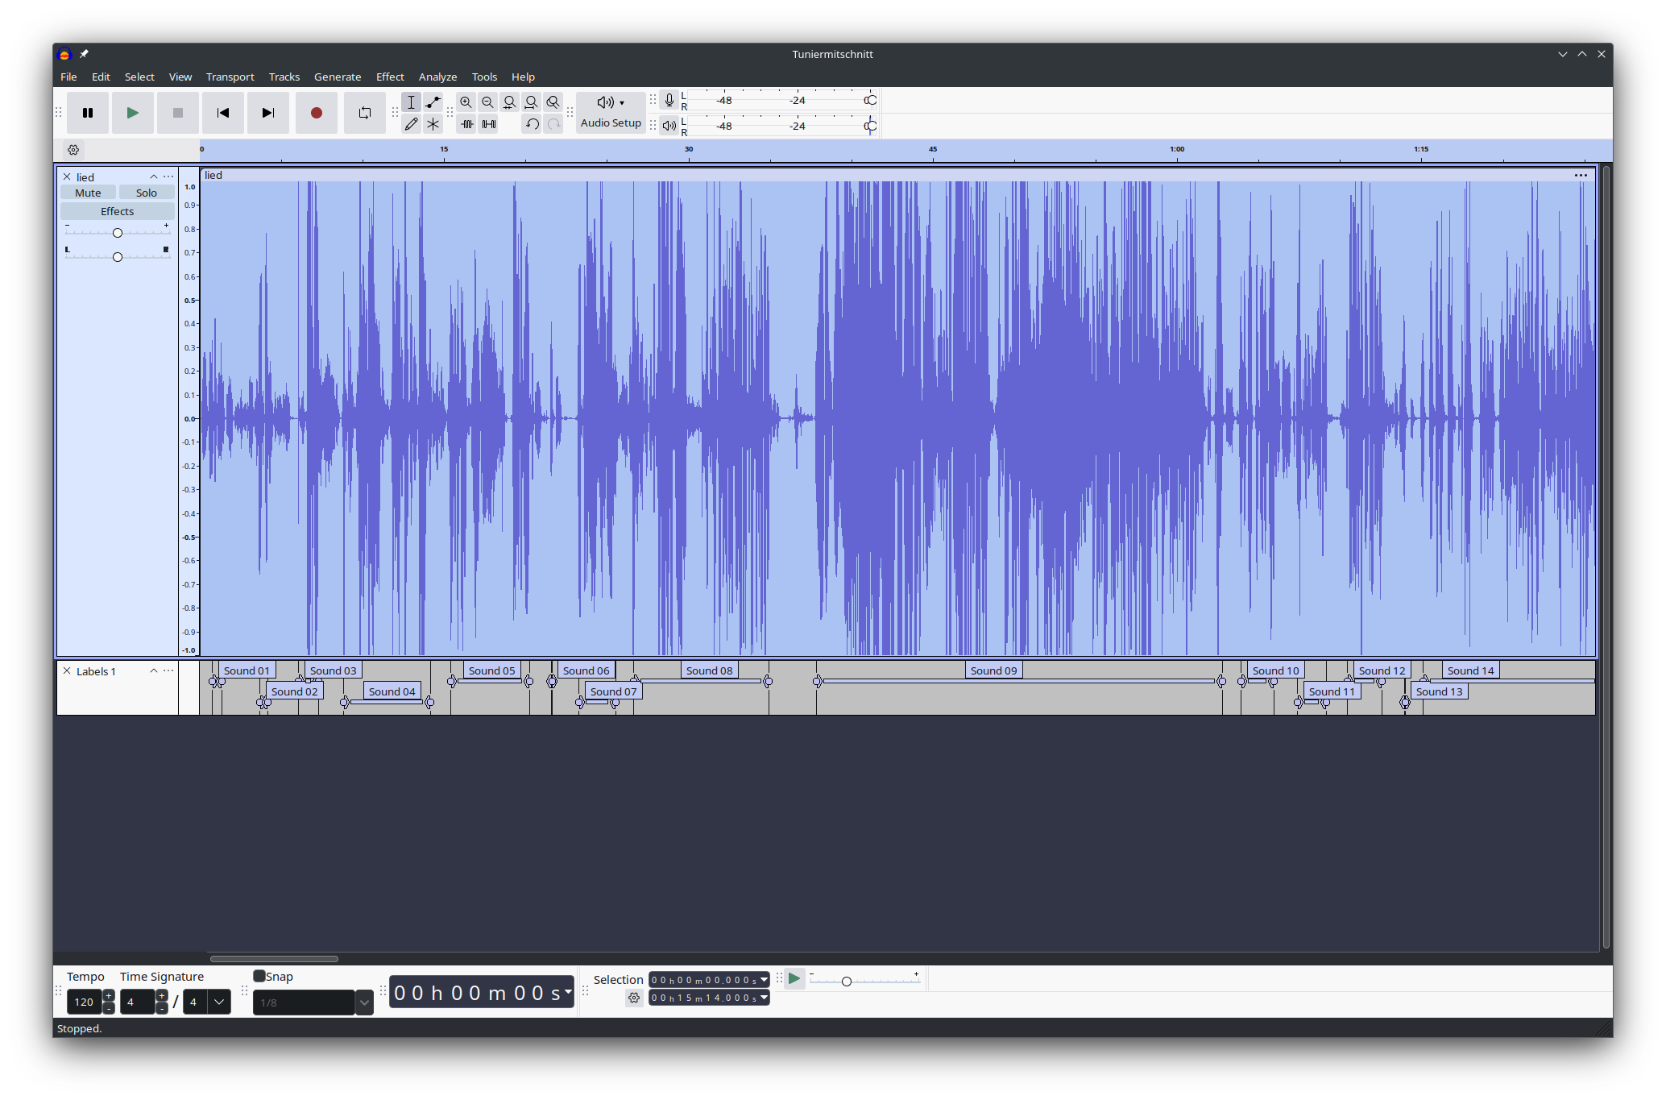This screenshot has height=1100, width=1666.
Task: Toggle the Loop playback button
Action: 365,113
